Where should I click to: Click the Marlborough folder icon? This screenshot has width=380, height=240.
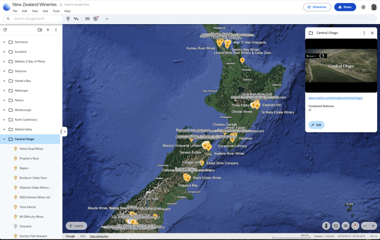tap(11, 110)
